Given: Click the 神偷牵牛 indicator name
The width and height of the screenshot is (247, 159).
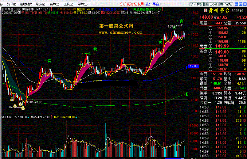Looking at the screenshot, I should pos(28,9).
